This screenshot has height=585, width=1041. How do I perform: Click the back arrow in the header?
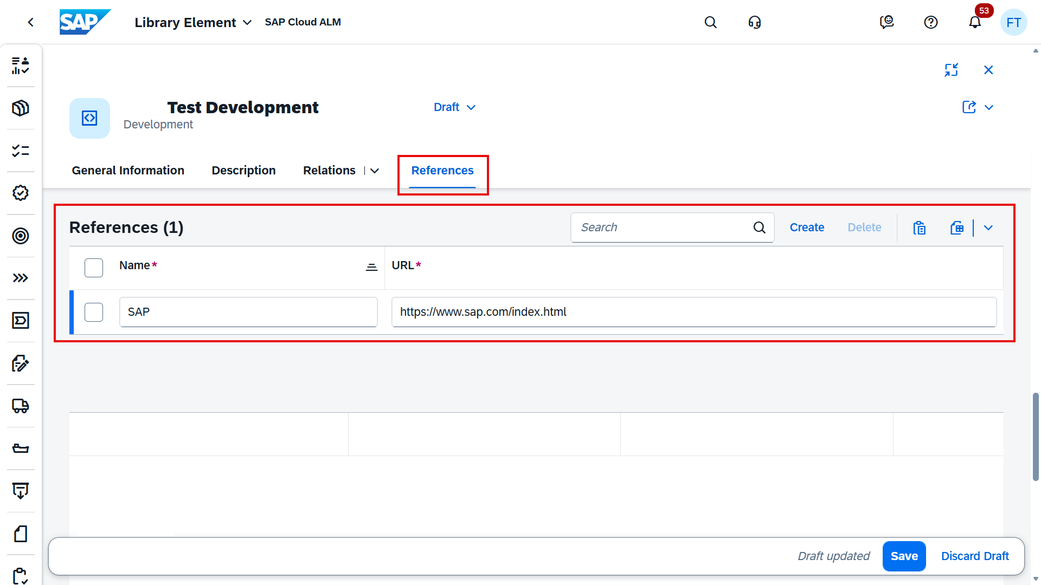(x=31, y=22)
